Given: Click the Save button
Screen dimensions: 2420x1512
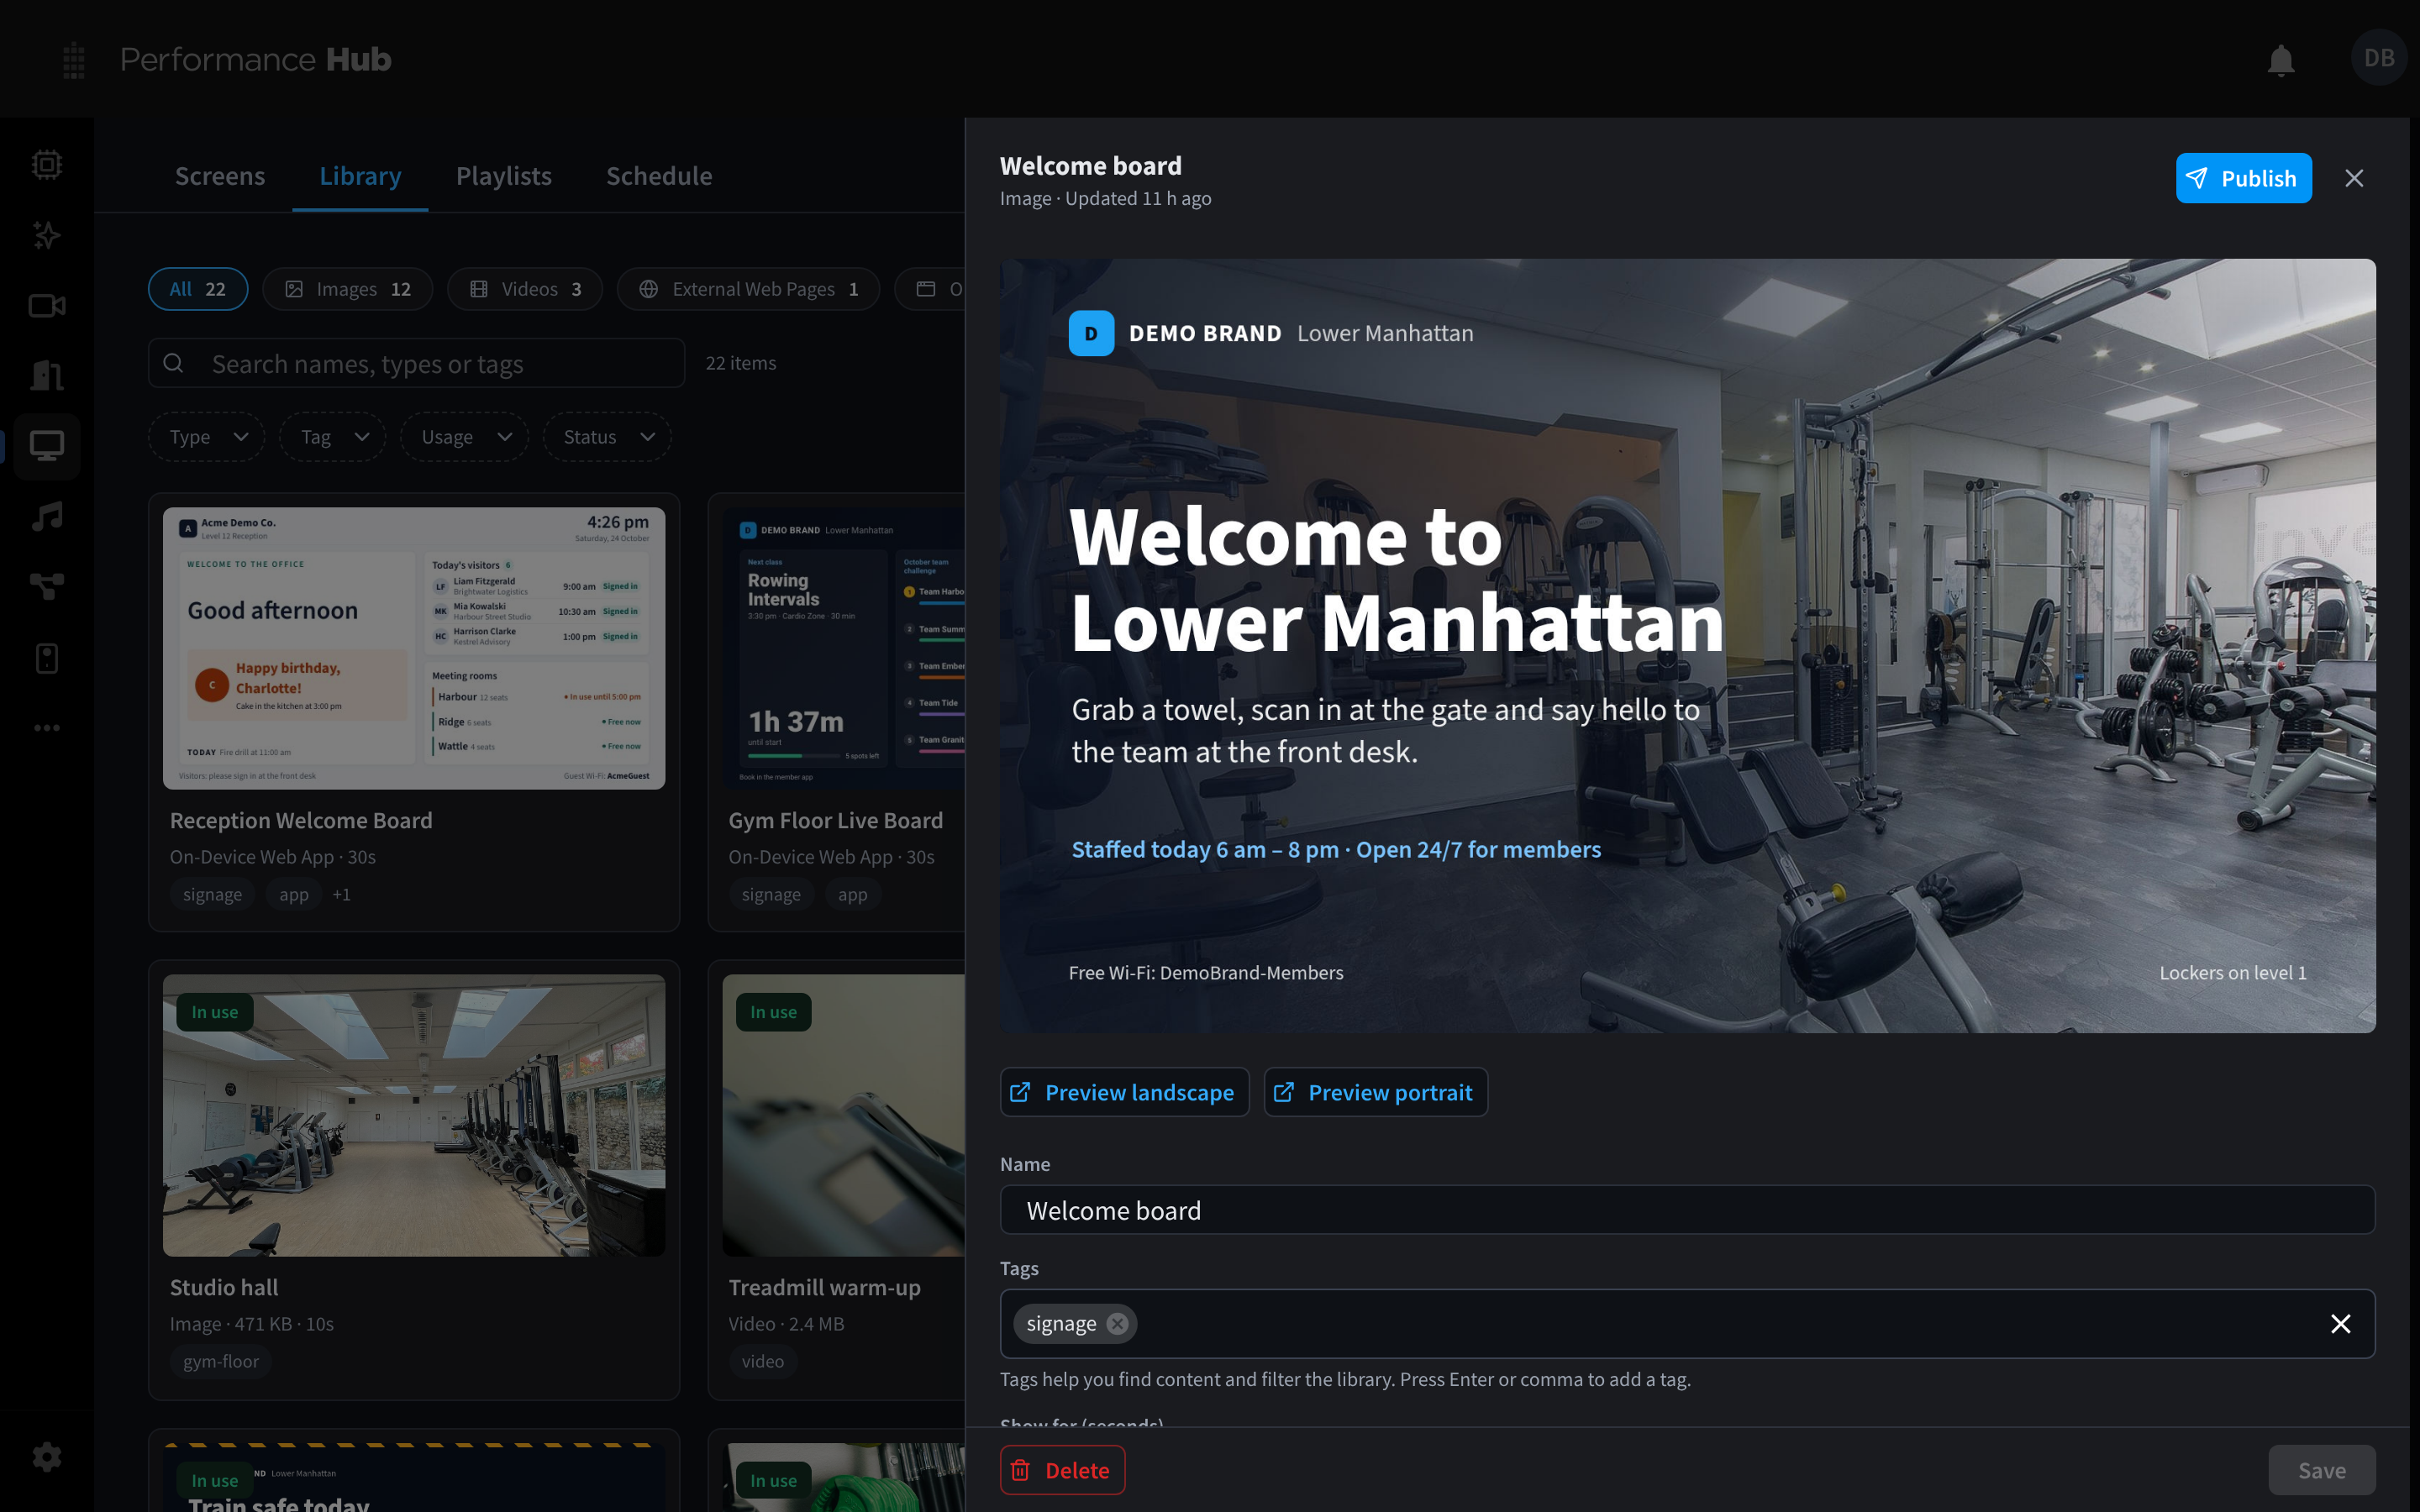Looking at the screenshot, I should point(2321,1470).
